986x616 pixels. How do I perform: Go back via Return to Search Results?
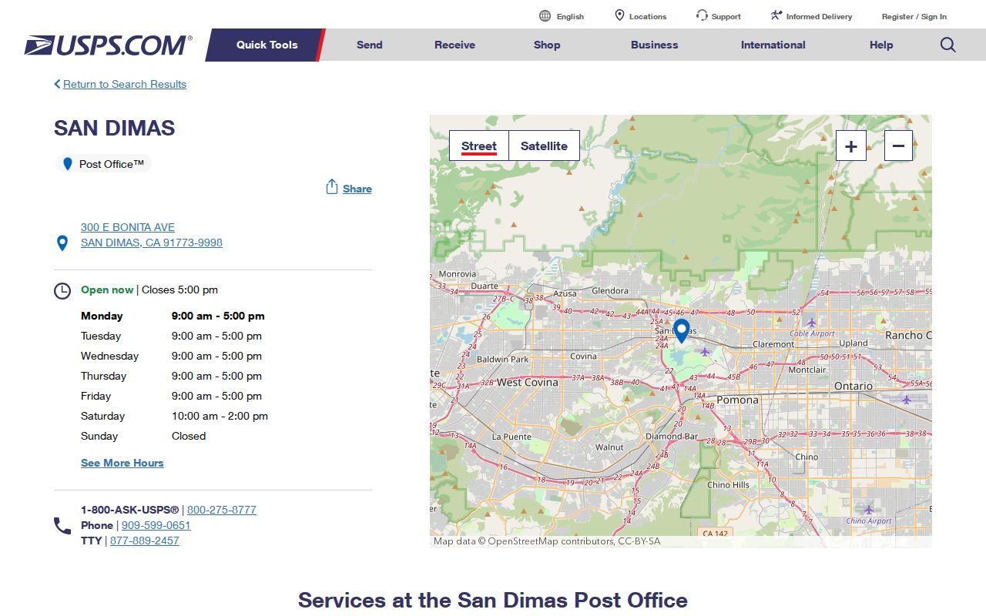tap(125, 84)
